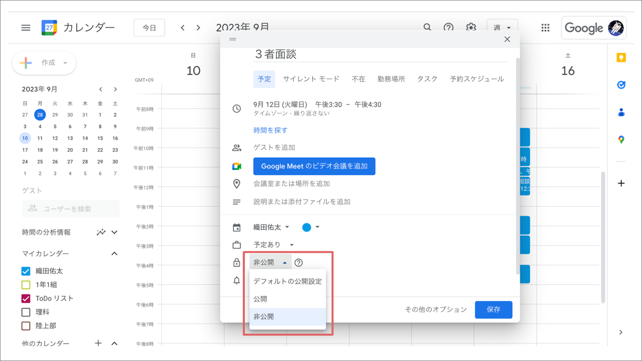Open Contacts in side panel

point(621,112)
